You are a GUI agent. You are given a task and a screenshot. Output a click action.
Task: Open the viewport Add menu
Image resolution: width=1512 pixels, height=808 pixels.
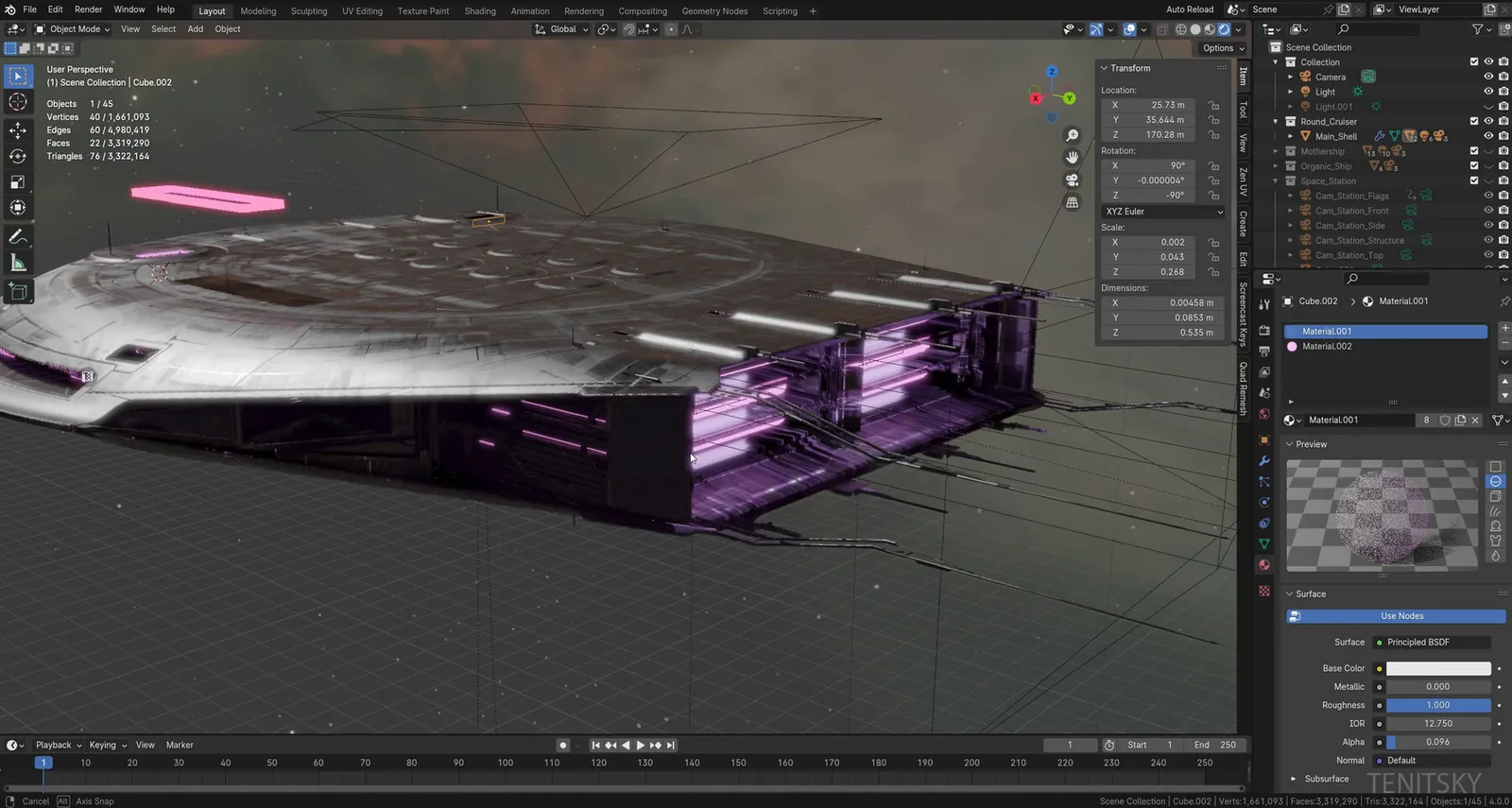coord(195,29)
